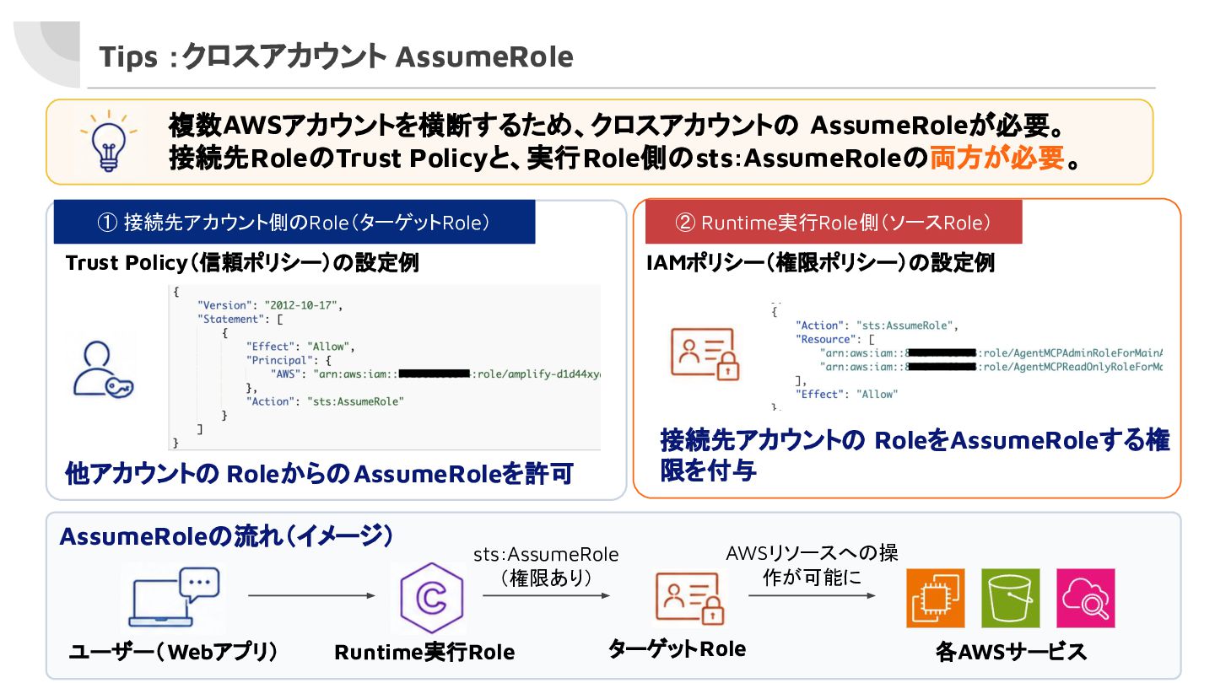
Task: Click the slide title "Tips：クロスアカウント AssumeRole"
Action: [336, 56]
